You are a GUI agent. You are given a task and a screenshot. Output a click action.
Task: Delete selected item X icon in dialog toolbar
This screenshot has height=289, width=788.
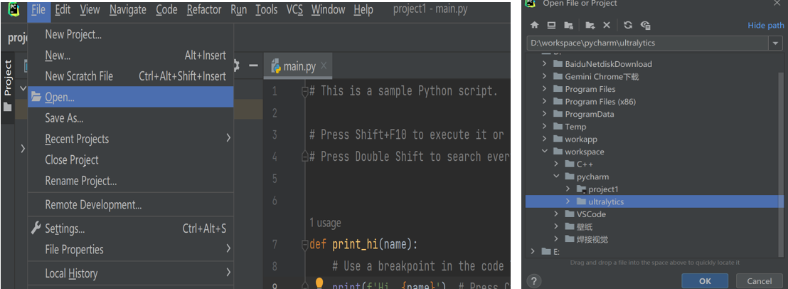607,25
